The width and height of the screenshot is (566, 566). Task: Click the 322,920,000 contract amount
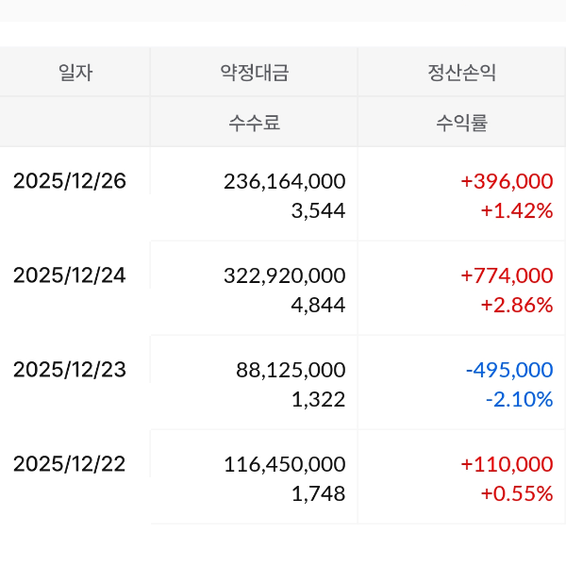click(x=285, y=275)
